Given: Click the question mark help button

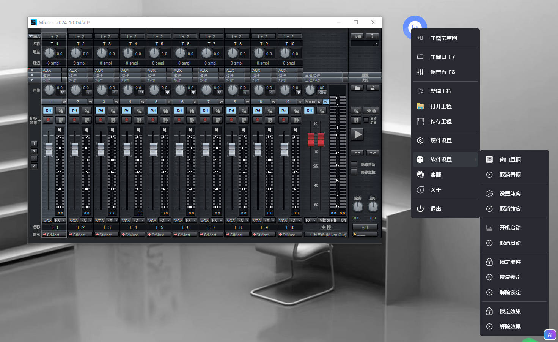Looking at the screenshot, I should 372,36.
